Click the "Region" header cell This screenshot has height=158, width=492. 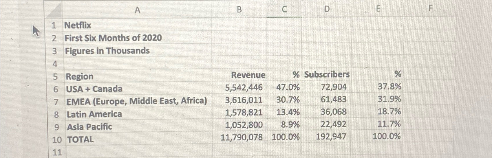pos(138,76)
